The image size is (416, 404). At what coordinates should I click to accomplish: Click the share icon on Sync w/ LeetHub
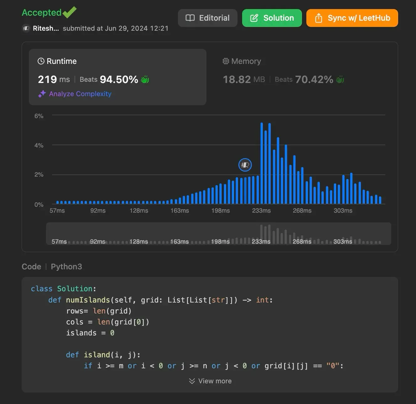click(x=318, y=18)
